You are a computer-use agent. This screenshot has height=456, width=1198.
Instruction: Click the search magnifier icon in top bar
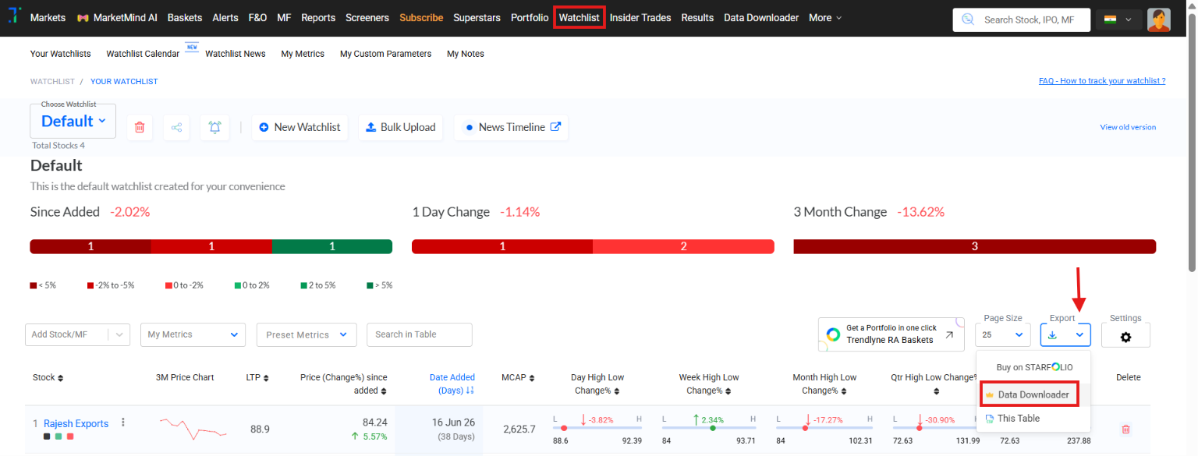click(968, 19)
